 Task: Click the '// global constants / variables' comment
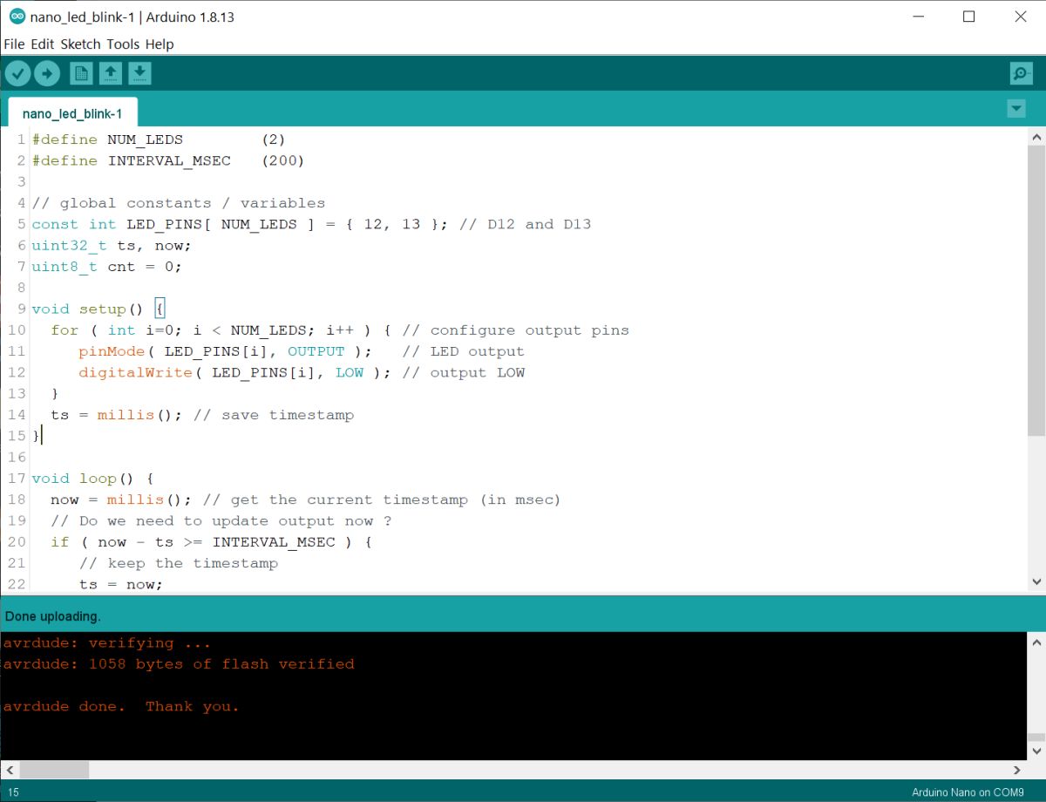click(179, 203)
